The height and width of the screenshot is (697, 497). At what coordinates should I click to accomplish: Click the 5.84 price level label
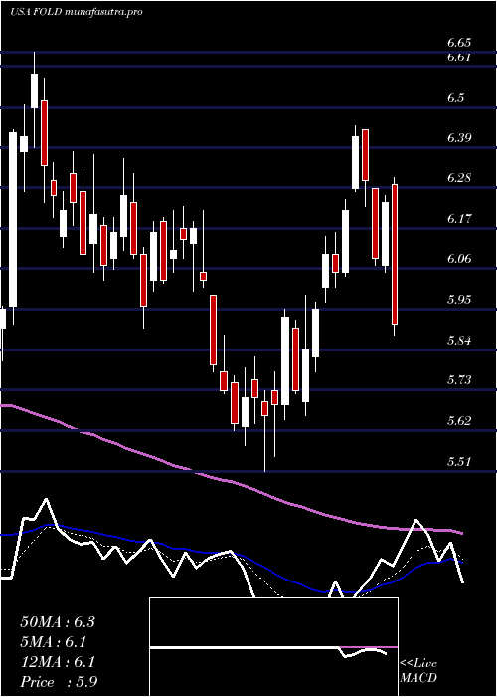coord(459,341)
